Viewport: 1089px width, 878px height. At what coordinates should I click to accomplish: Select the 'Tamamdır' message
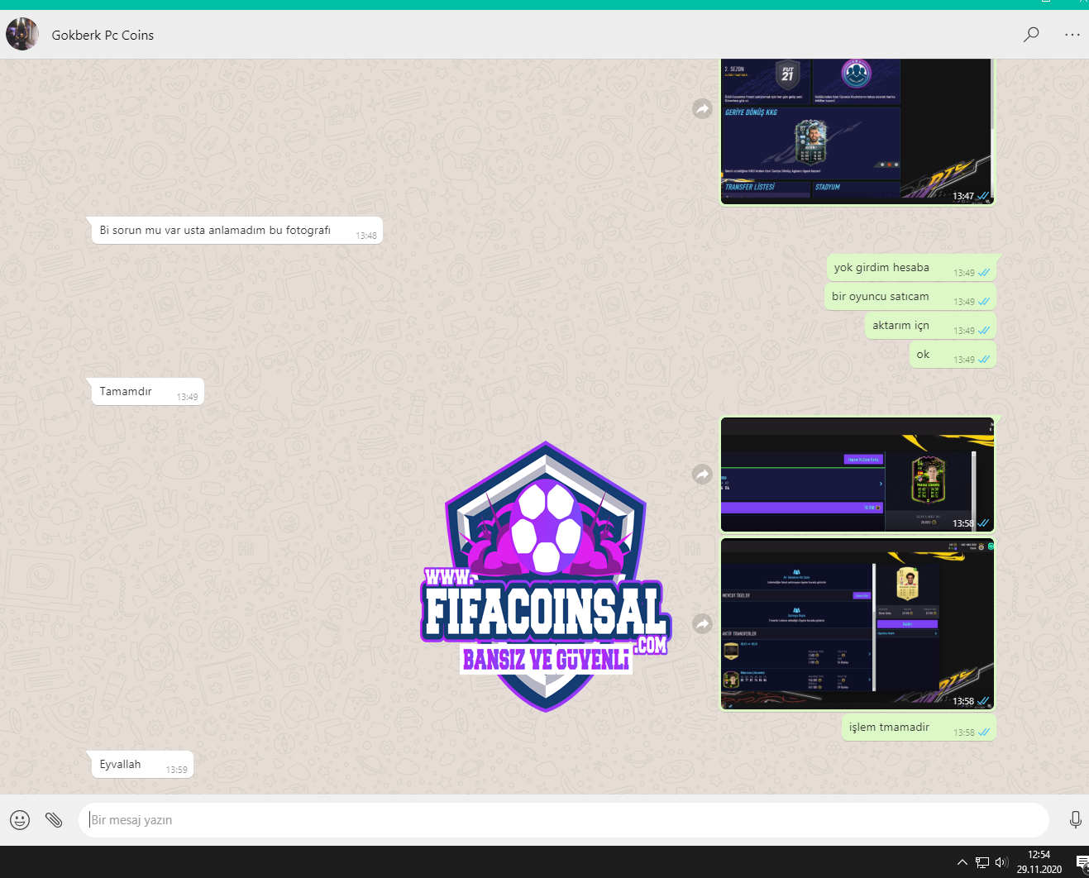click(147, 392)
